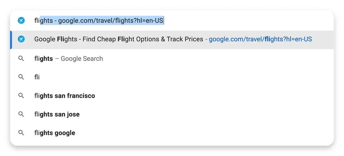
Task: Click the search icon next to "fli"
Action: [x=21, y=77]
